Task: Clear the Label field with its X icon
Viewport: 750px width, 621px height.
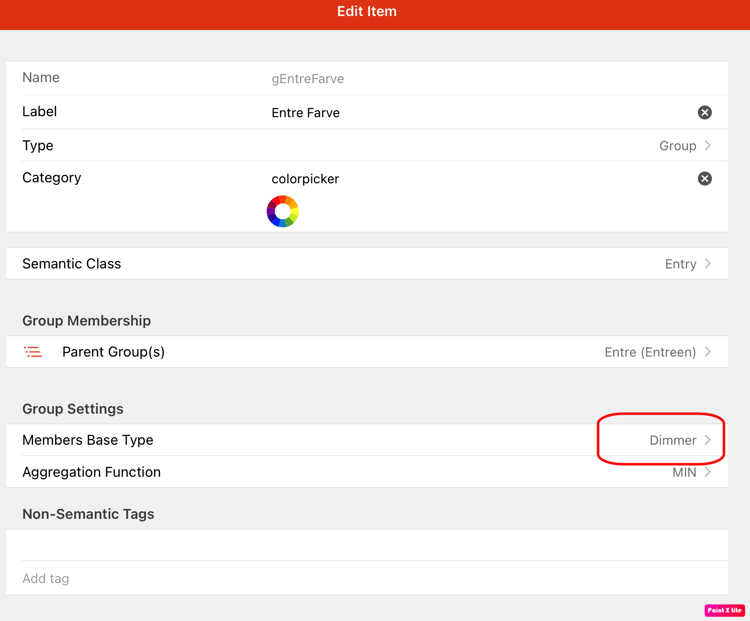Action: point(704,112)
